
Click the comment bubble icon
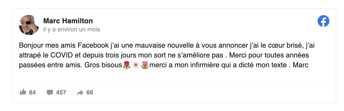click(x=50, y=92)
